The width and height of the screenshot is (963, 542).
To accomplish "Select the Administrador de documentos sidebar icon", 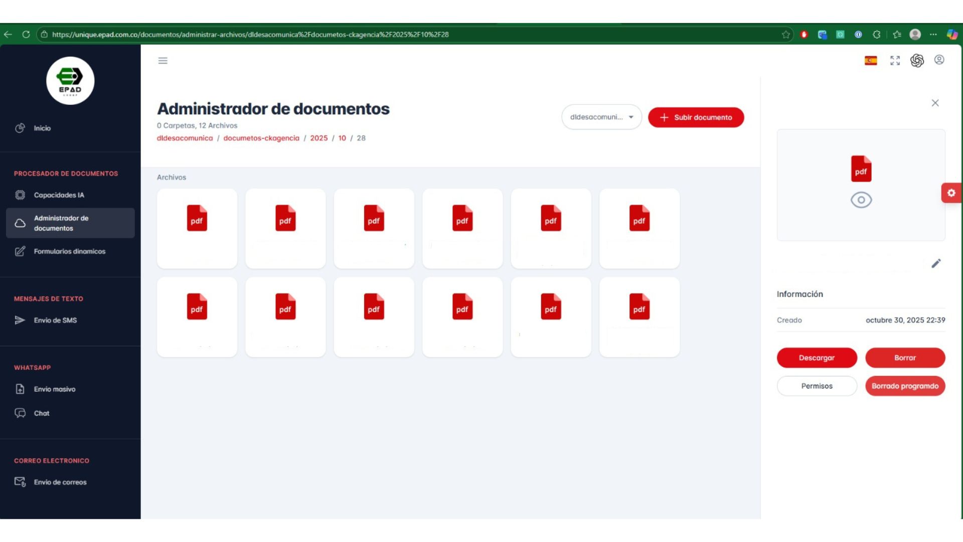I will coord(20,223).
